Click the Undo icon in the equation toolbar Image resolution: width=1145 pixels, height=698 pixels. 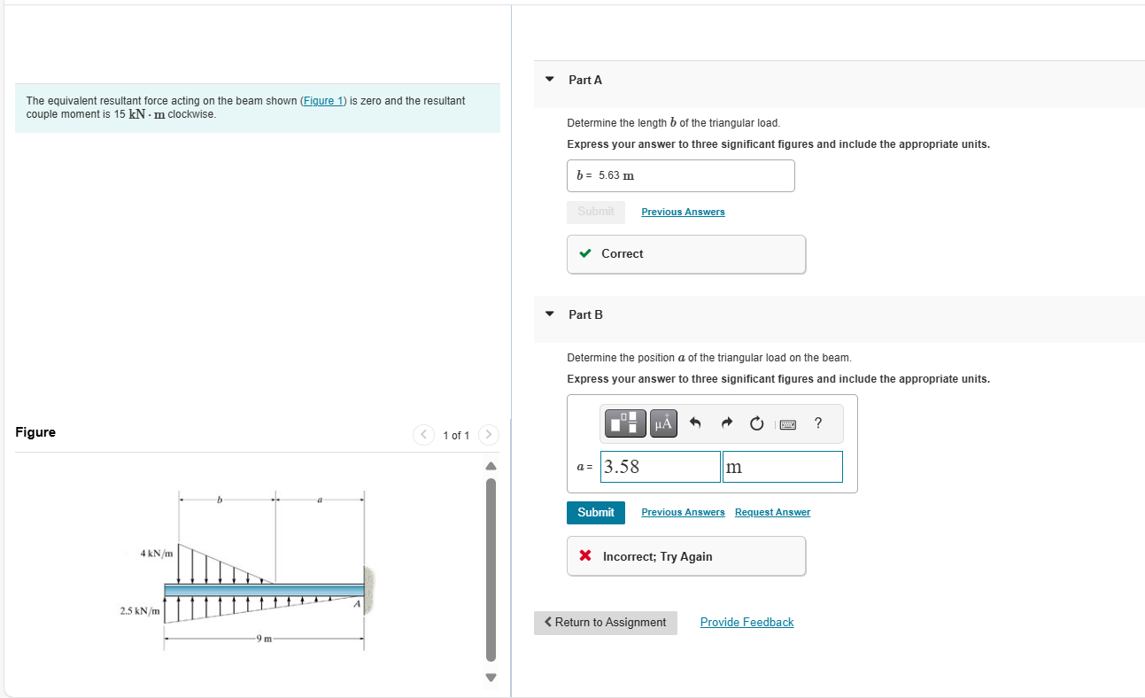pos(696,423)
